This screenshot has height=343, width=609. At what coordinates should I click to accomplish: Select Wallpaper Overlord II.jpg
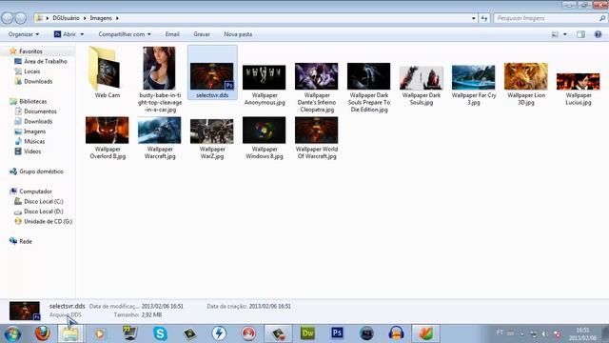(x=108, y=138)
